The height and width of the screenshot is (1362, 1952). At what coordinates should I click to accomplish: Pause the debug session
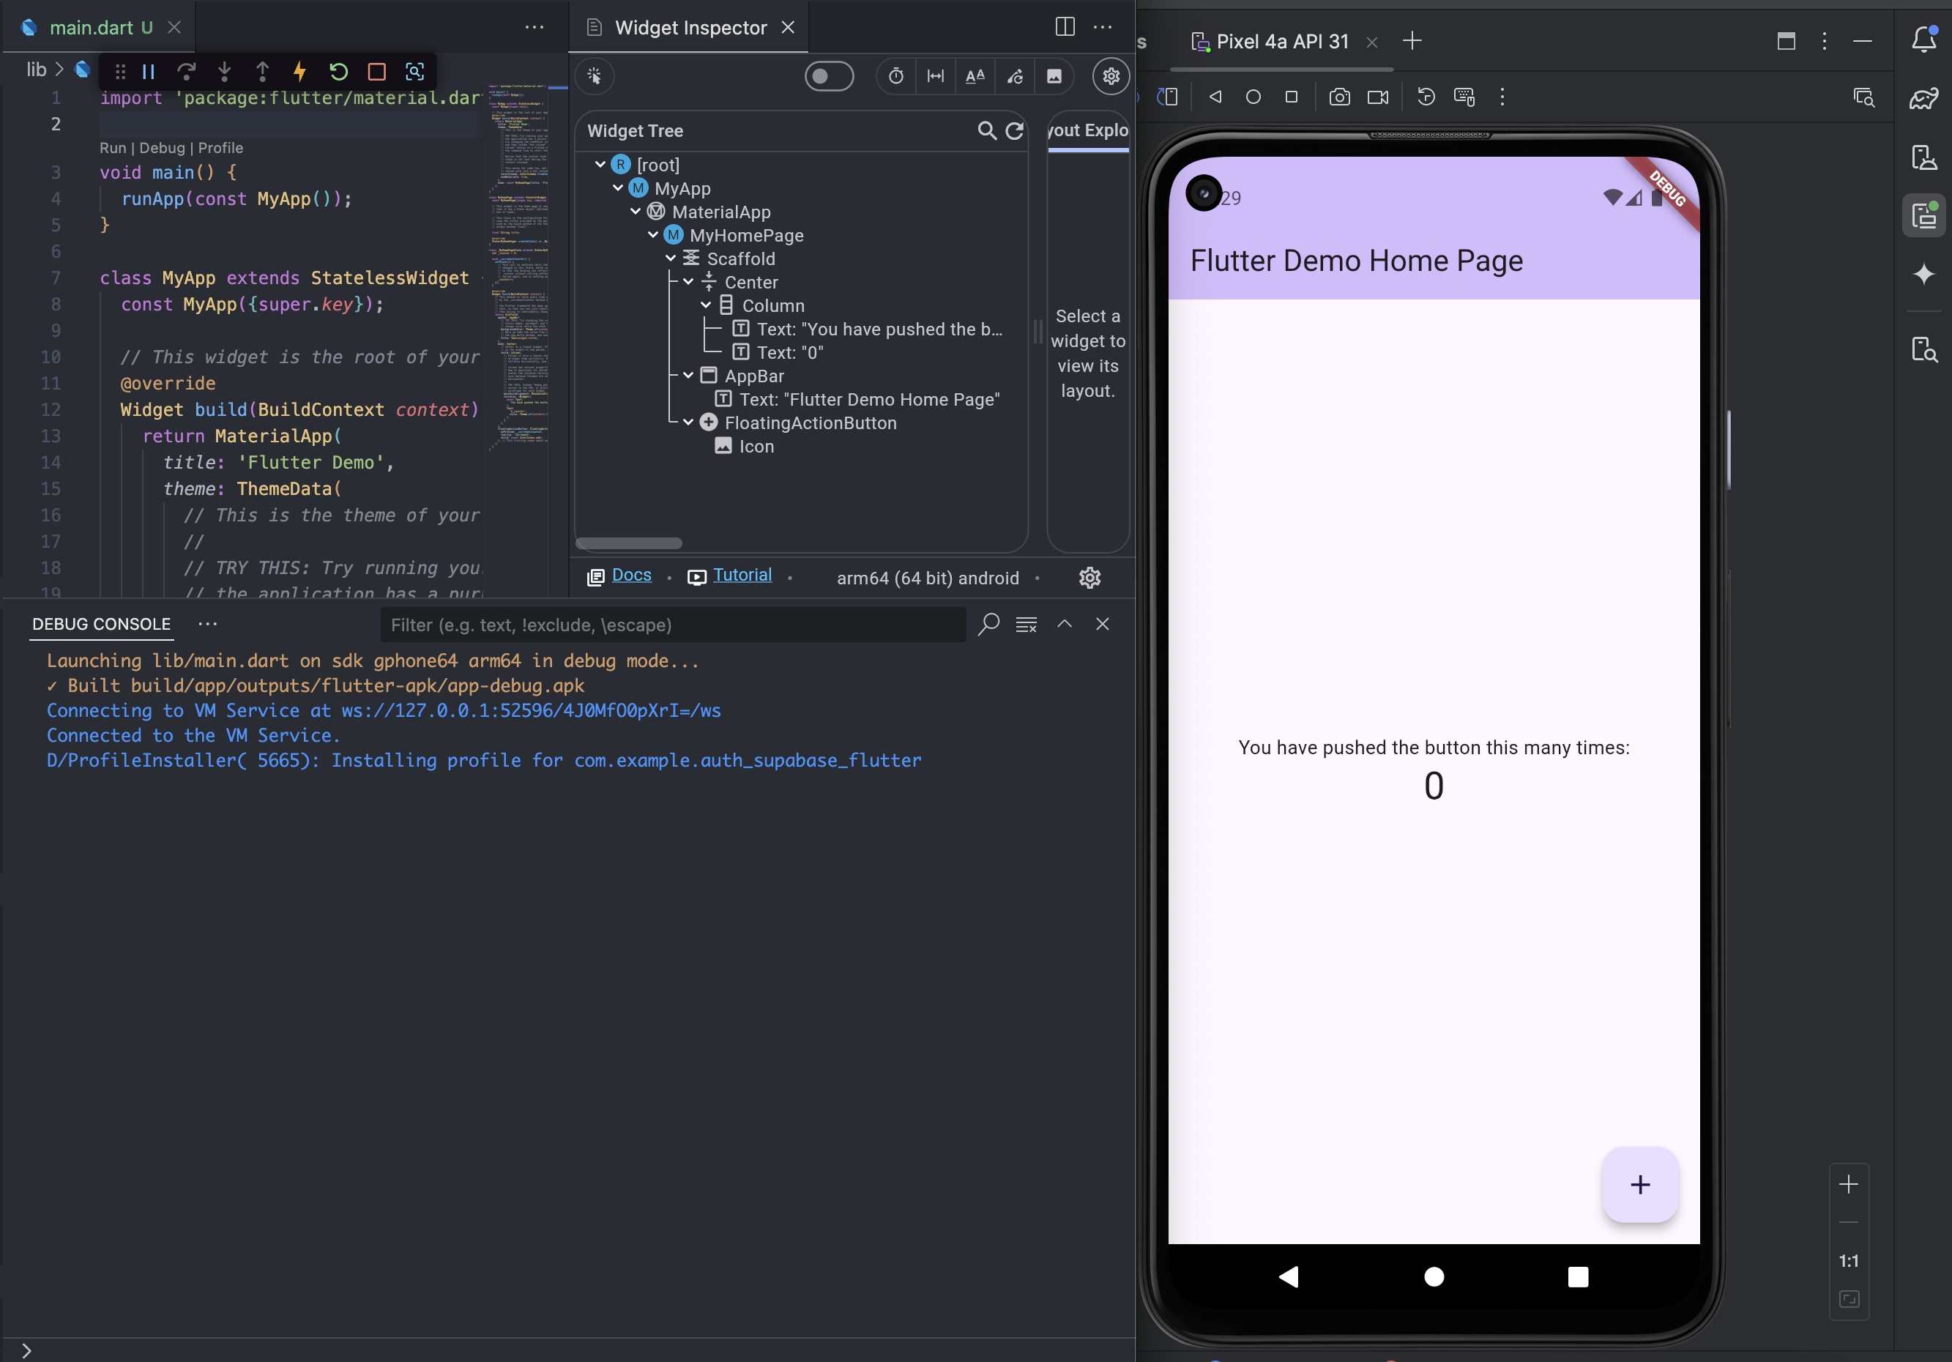[x=149, y=72]
